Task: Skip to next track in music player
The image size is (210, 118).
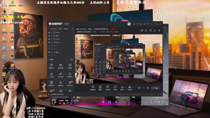Action: coord(116,102)
